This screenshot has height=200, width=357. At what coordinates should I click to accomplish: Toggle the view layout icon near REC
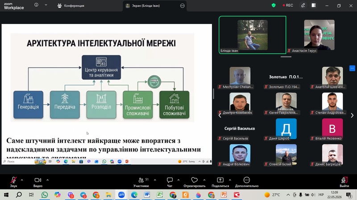coord(314,5)
